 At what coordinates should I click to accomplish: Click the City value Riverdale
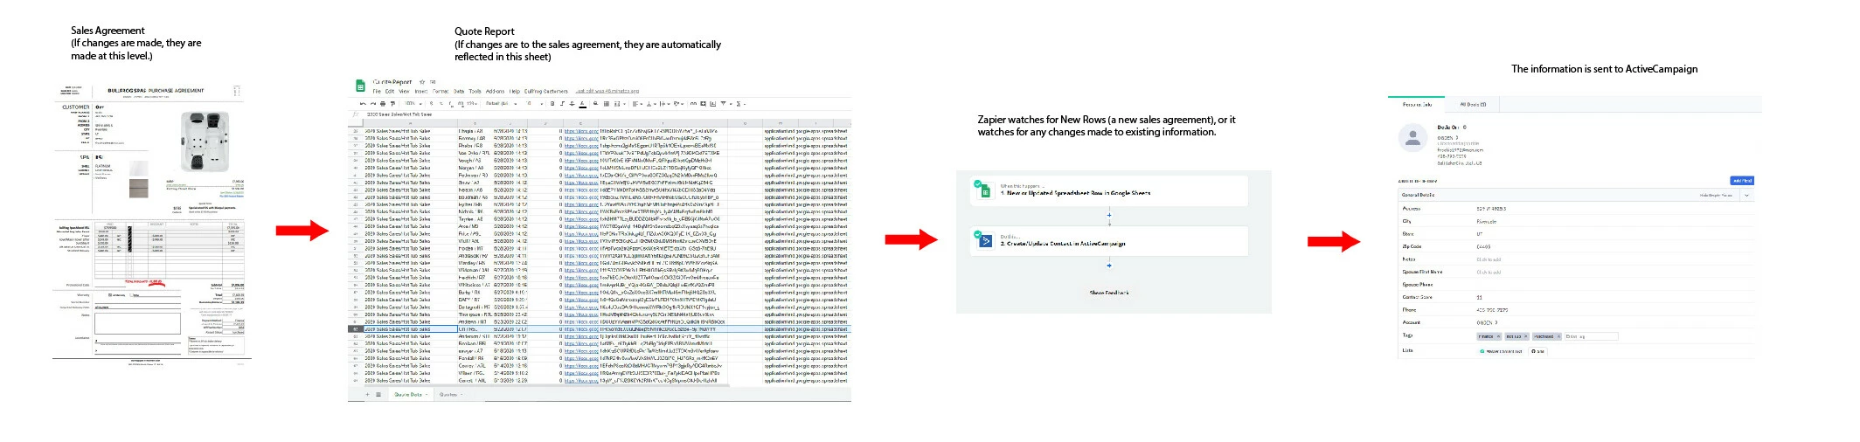(x=1486, y=221)
